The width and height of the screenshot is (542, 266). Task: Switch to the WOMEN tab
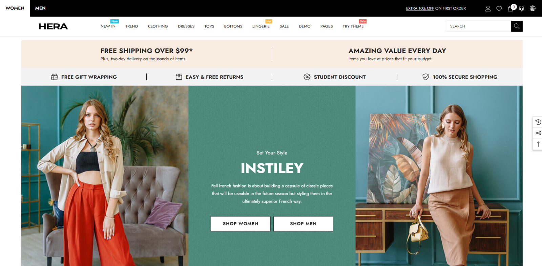tap(15, 8)
